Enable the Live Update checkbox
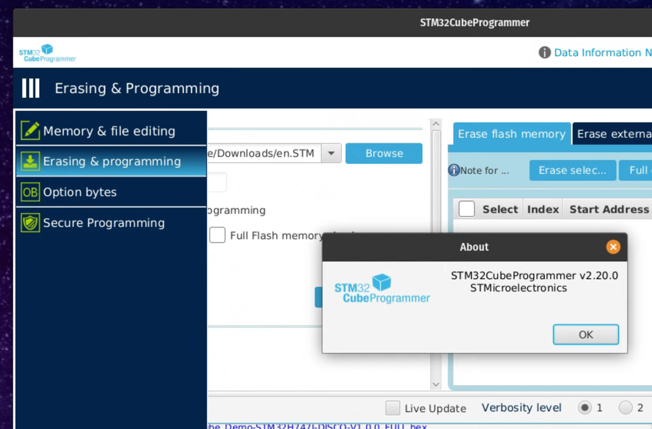Screen dimensions: 652x429 (392, 407)
